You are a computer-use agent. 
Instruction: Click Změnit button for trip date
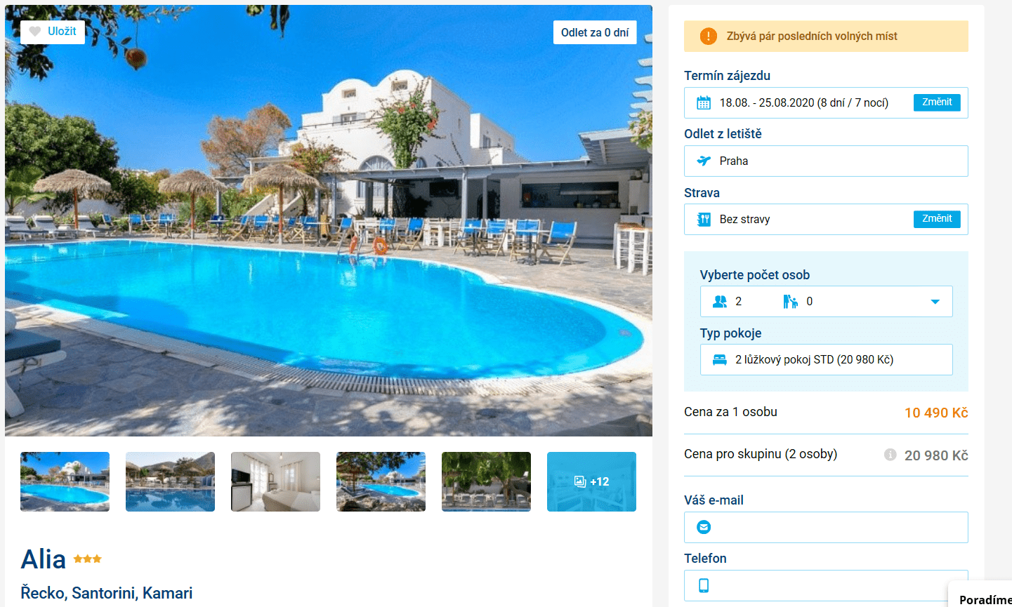[x=937, y=102]
